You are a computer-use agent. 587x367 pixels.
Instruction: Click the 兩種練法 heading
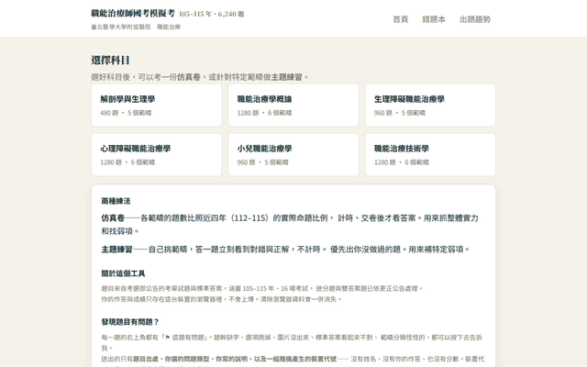116,201
